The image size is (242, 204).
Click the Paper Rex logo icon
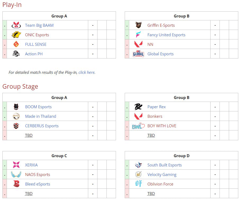(x=138, y=107)
